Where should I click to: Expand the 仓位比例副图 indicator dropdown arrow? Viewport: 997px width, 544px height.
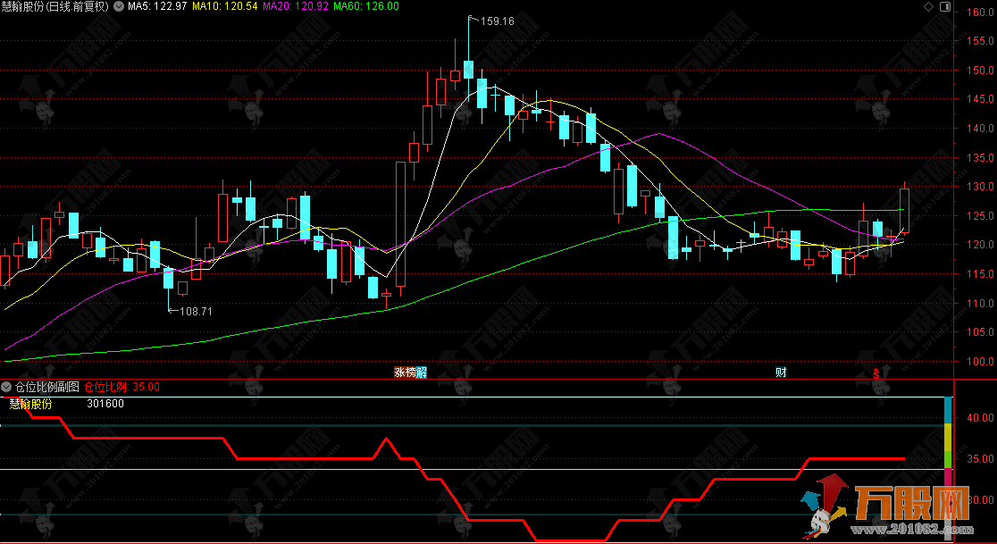pyautogui.click(x=7, y=387)
